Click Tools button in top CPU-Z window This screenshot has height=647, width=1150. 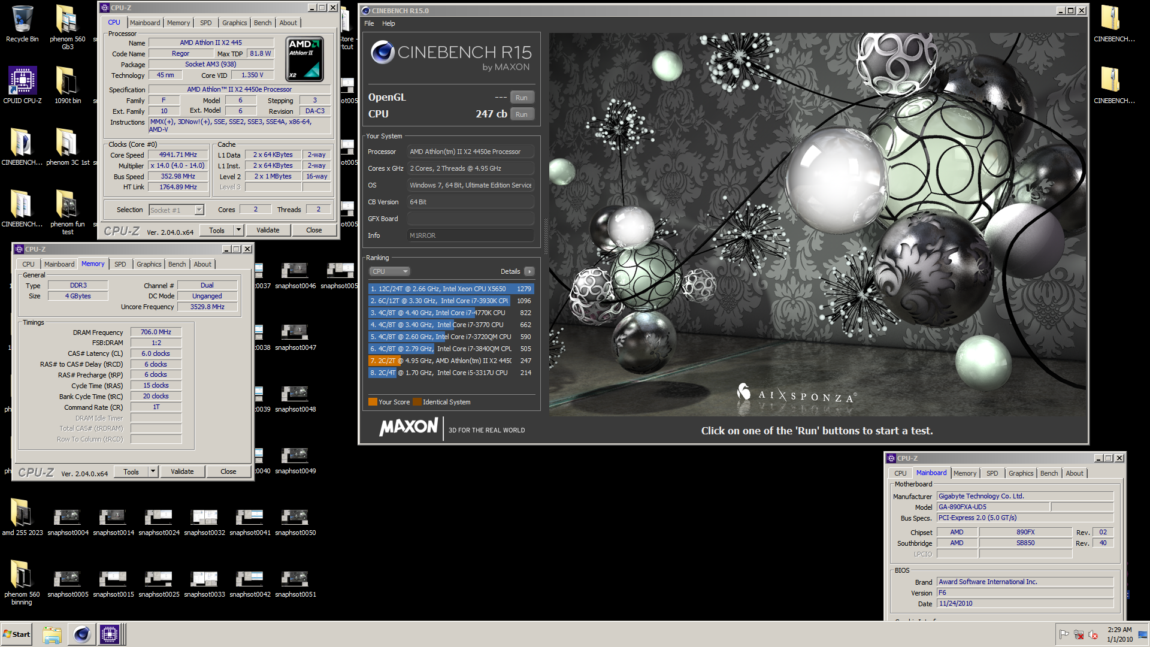point(217,230)
